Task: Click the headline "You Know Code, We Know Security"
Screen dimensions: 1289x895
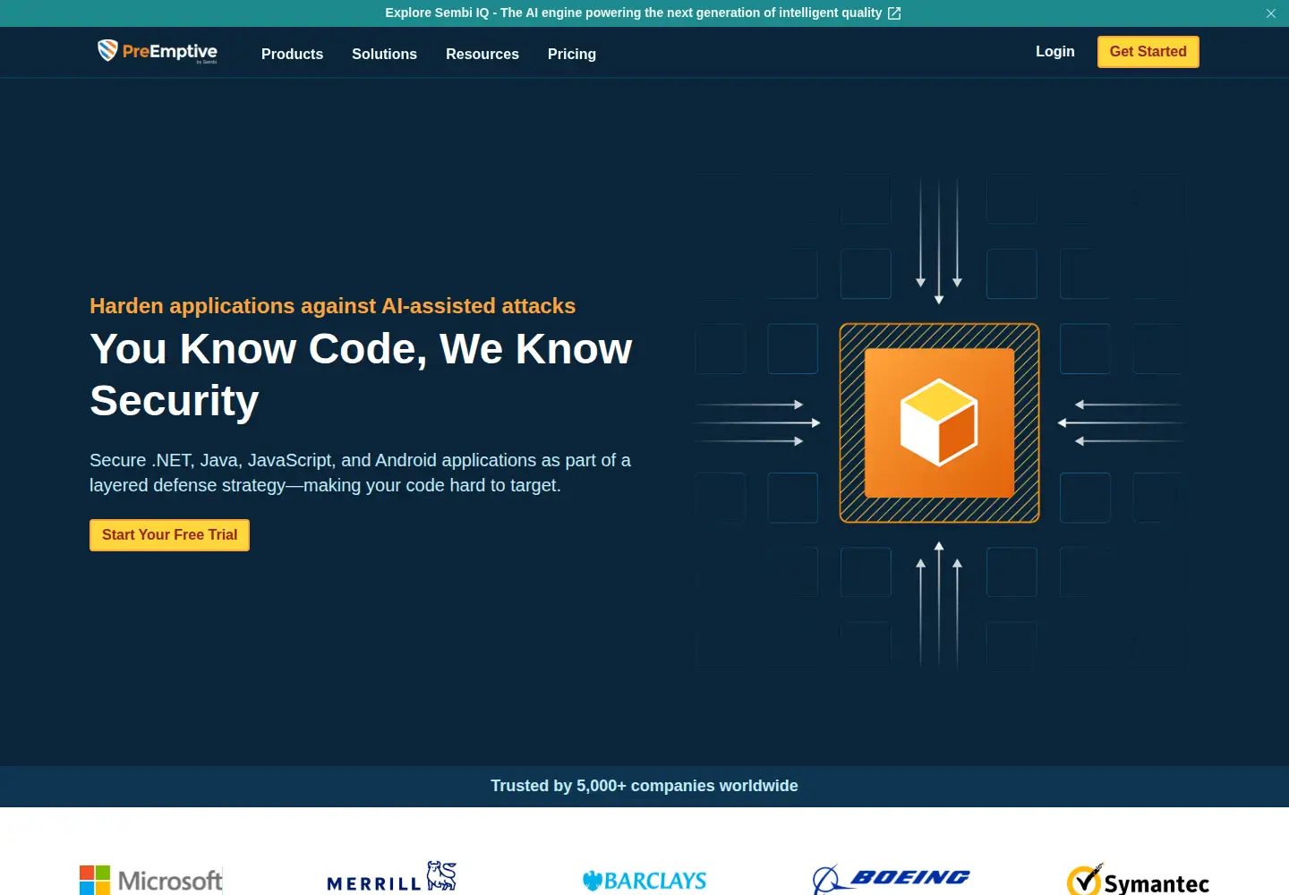Action: tap(361, 374)
